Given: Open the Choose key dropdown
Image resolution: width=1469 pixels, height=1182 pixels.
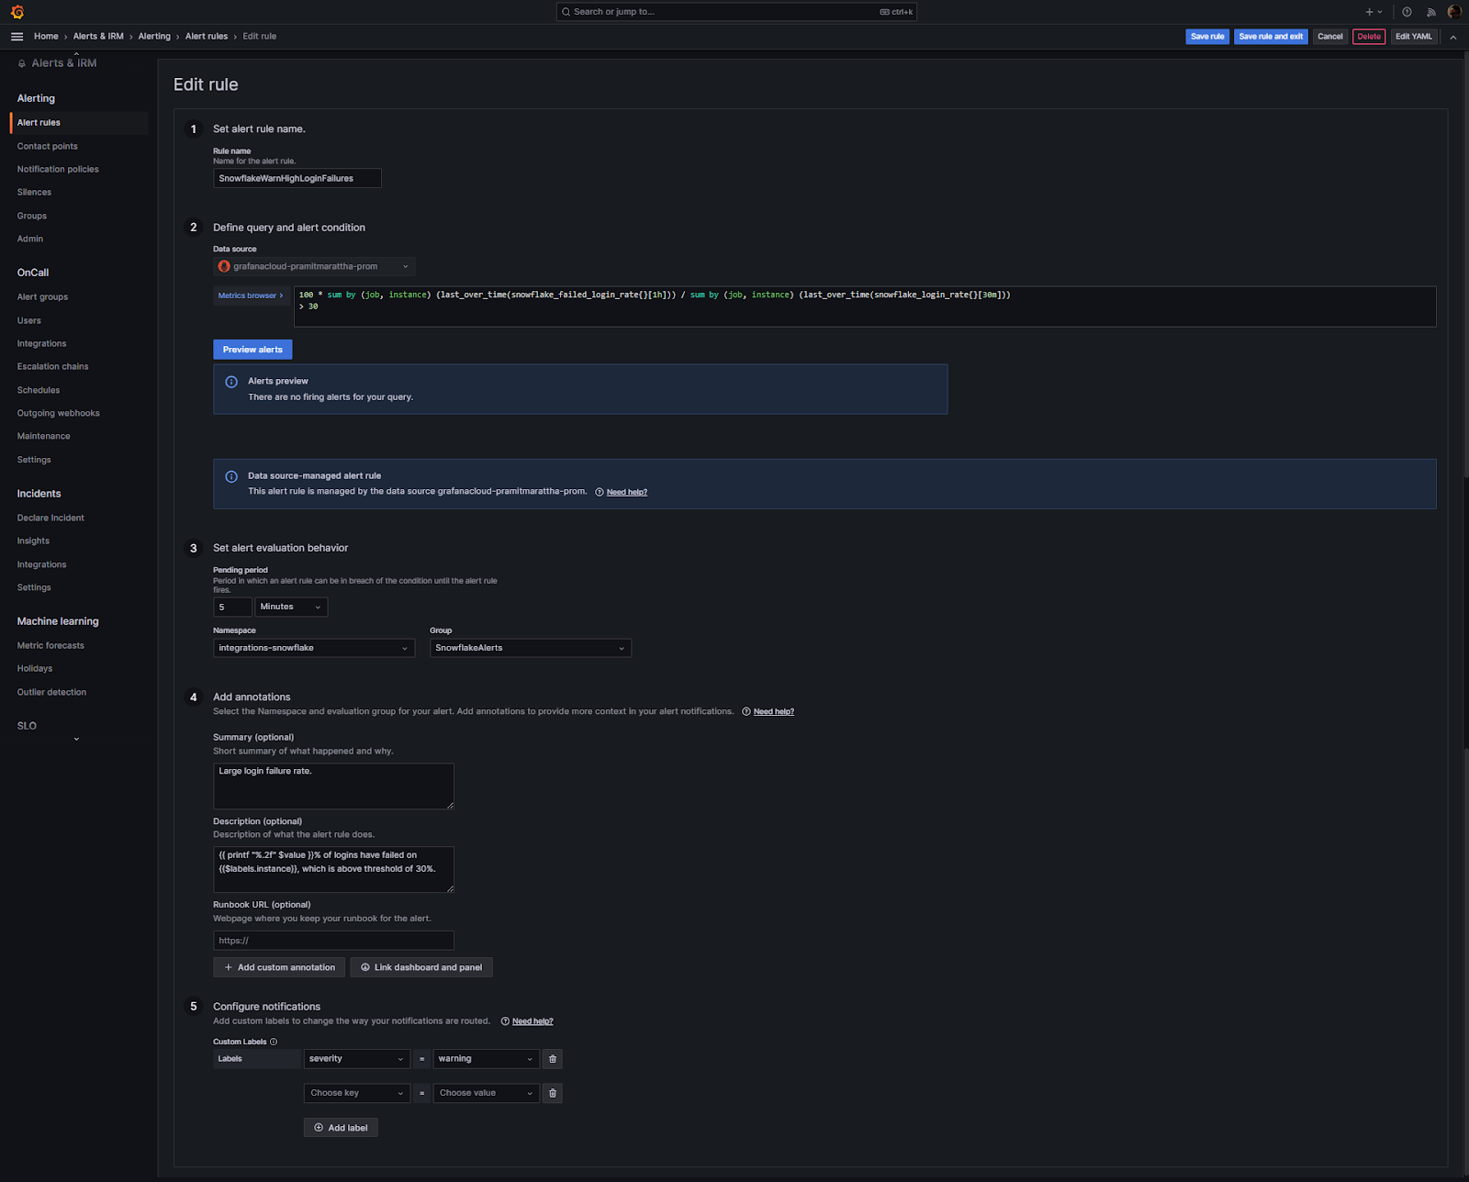Looking at the screenshot, I should point(356,1093).
